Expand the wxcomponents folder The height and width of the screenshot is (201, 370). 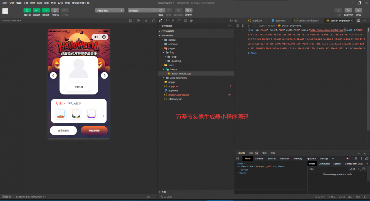pos(178,78)
